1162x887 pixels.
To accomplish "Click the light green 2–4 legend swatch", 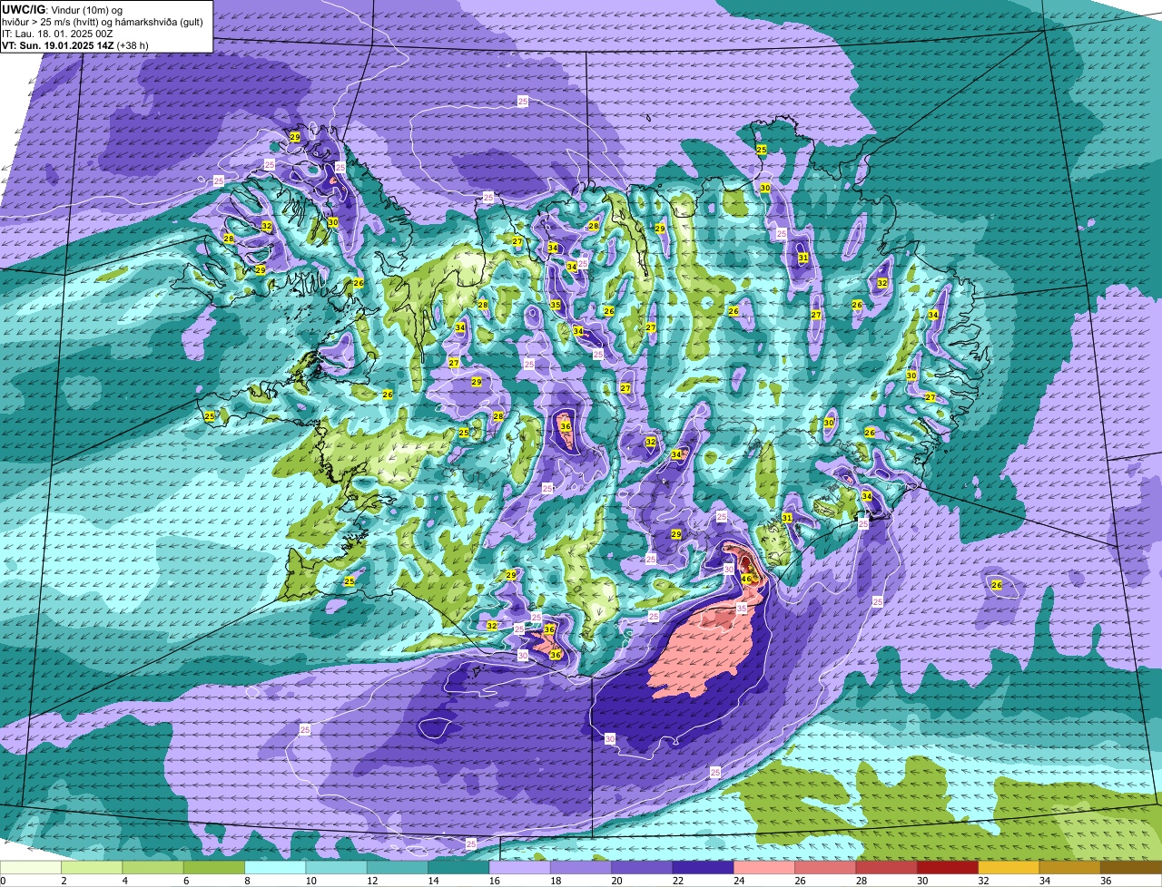I will point(92,868).
